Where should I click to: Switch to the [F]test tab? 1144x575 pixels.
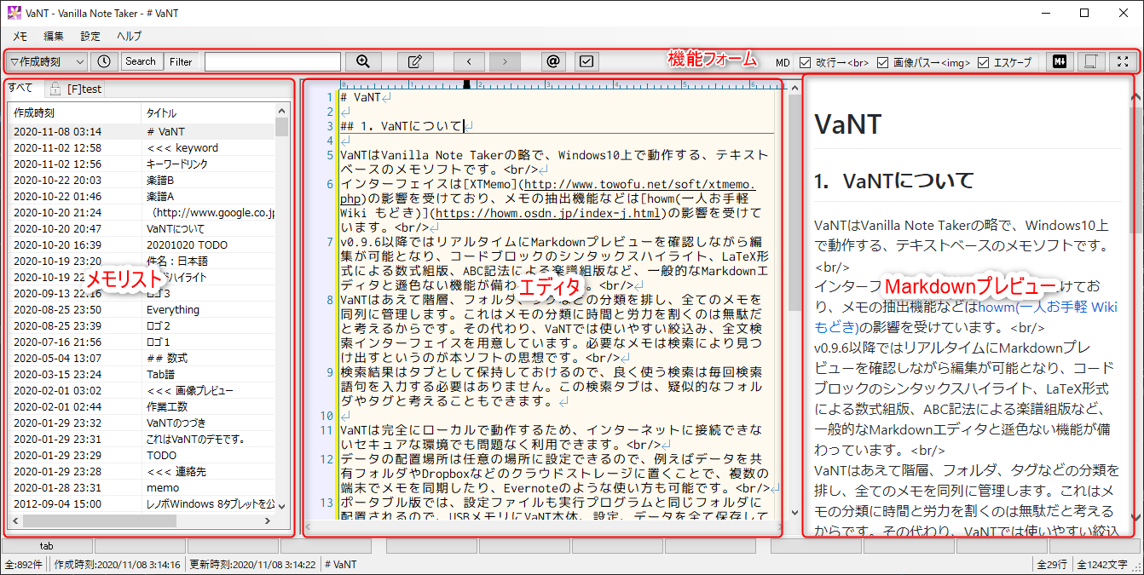pos(73,89)
